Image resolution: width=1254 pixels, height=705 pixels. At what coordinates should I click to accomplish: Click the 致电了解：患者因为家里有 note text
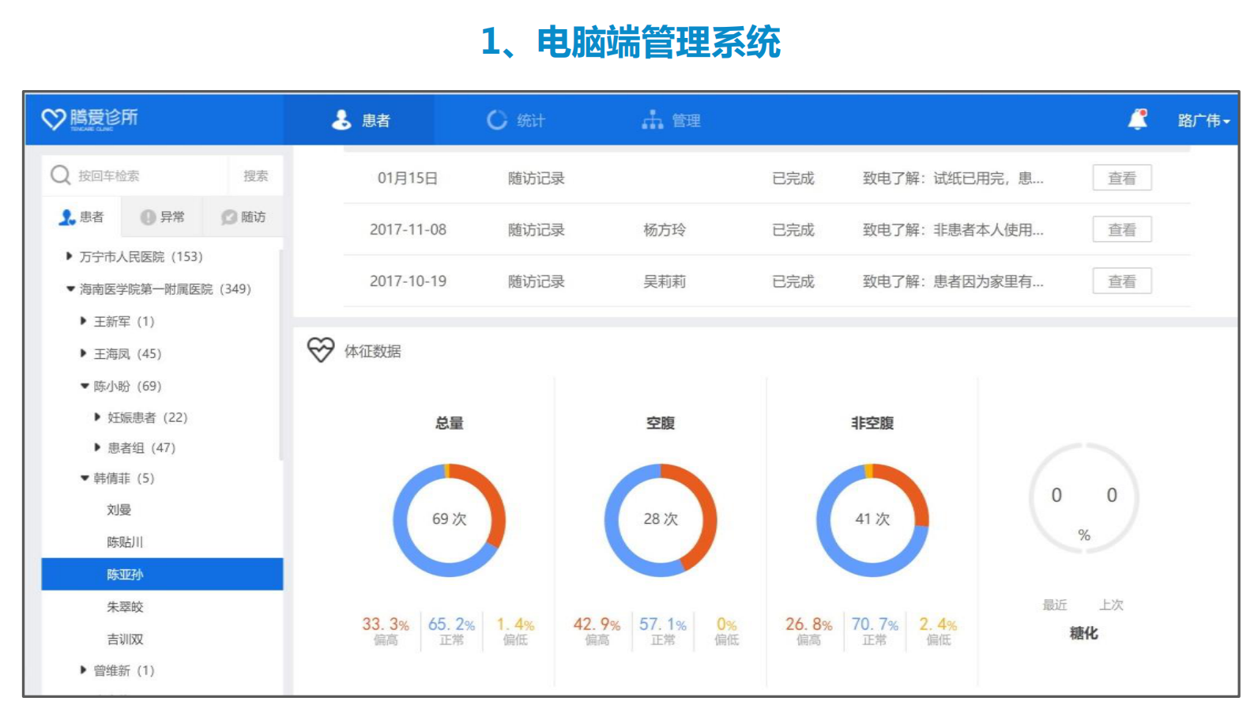pyautogui.click(x=953, y=281)
